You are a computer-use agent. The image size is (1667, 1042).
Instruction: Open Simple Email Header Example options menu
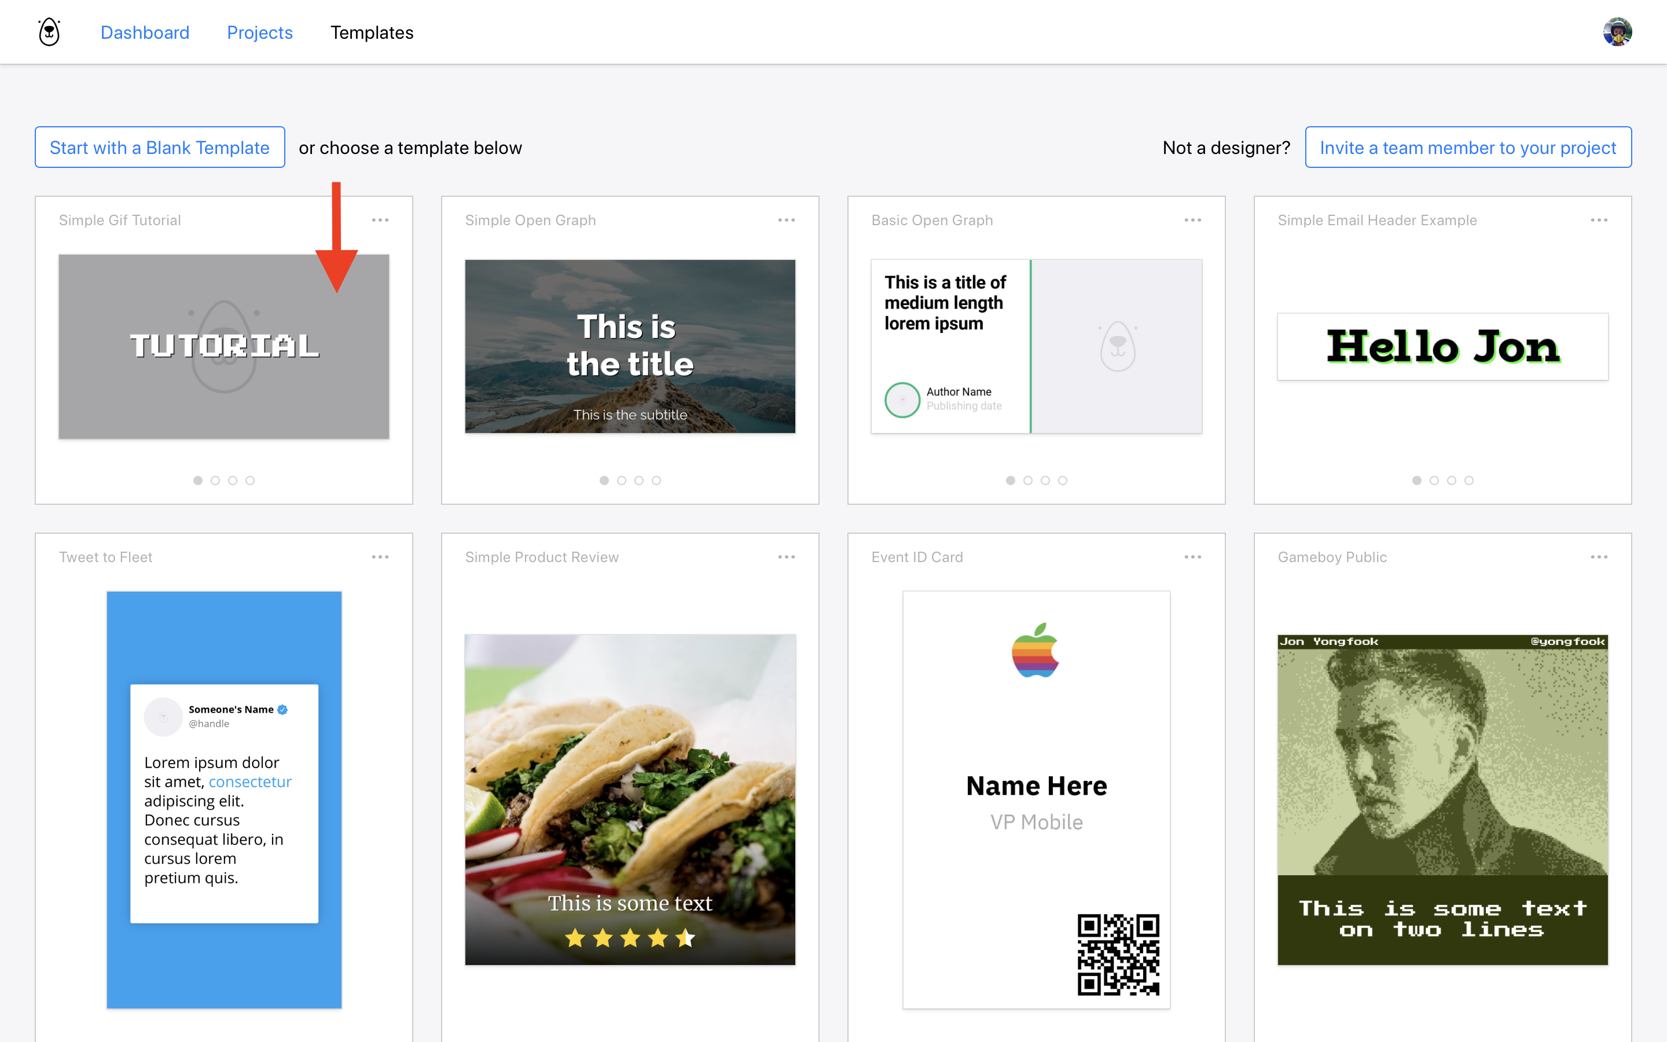tap(1599, 220)
